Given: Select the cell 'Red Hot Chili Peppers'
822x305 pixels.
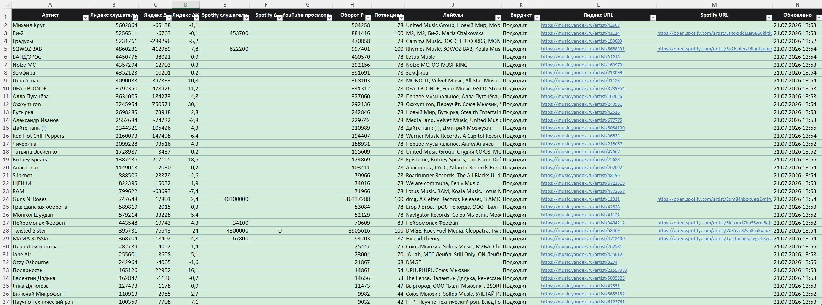Looking at the screenshot, I should click(50, 136).
